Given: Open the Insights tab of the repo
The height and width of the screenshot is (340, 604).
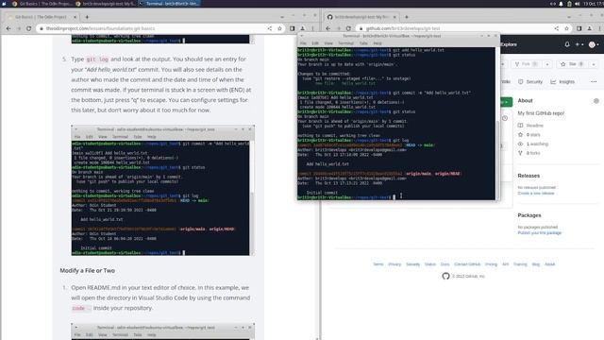Looking at the screenshot, I should tap(562, 82).
